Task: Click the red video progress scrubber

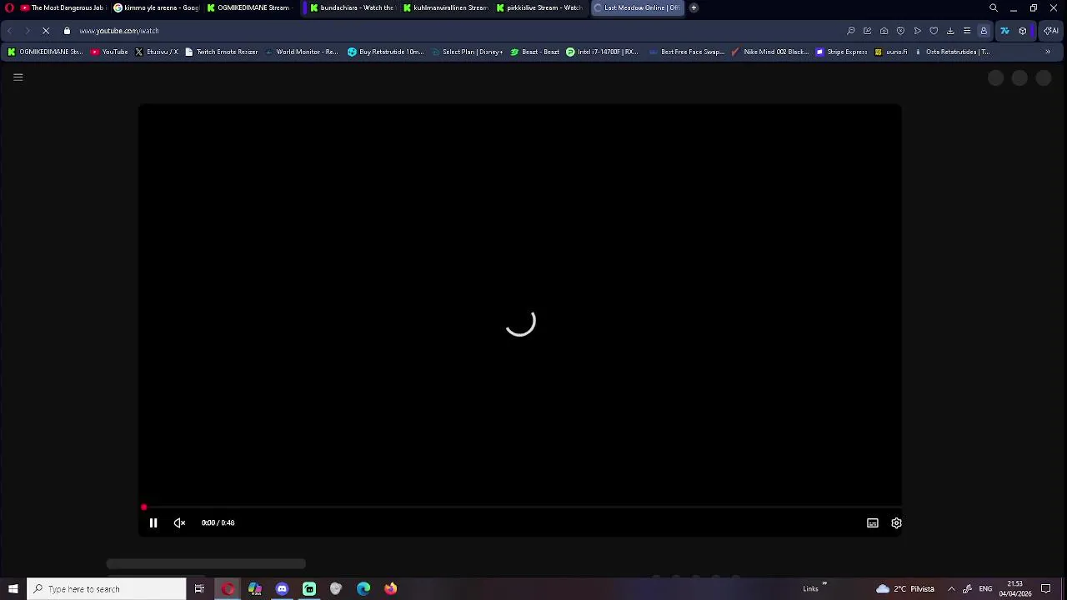Action: point(143,507)
